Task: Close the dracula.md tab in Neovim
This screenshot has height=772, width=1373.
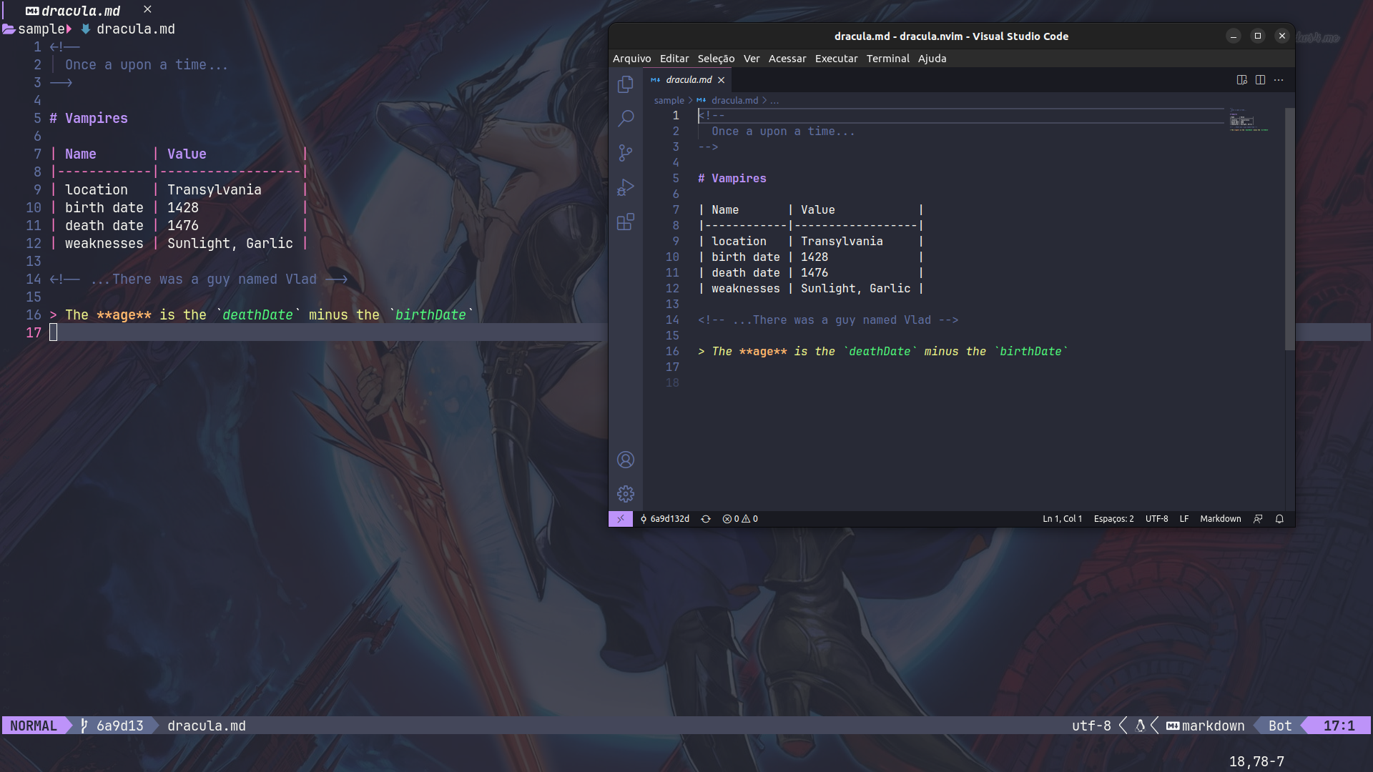Action: (147, 9)
